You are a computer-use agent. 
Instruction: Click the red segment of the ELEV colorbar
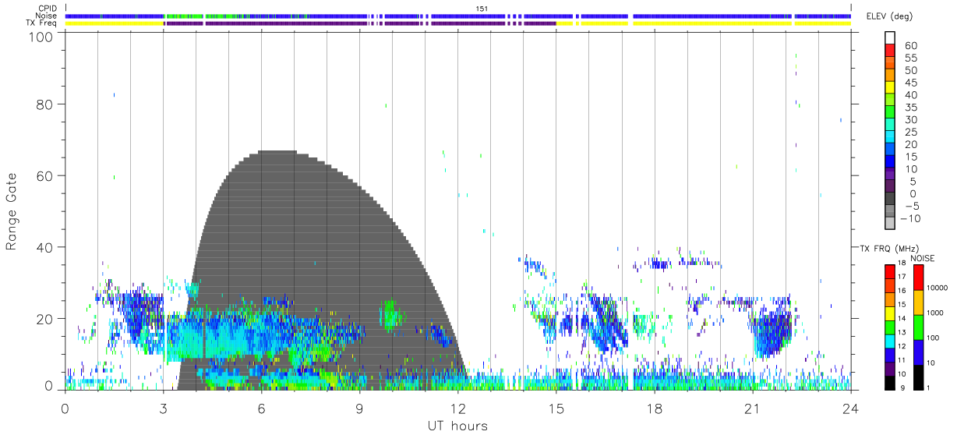pyautogui.click(x=889, y=51)
